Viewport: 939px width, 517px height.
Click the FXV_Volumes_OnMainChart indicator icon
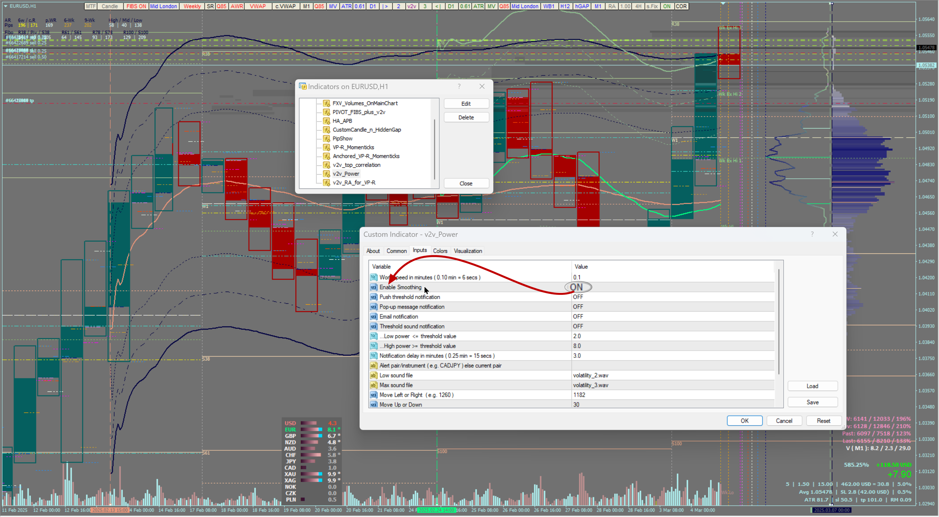(327, 103)
